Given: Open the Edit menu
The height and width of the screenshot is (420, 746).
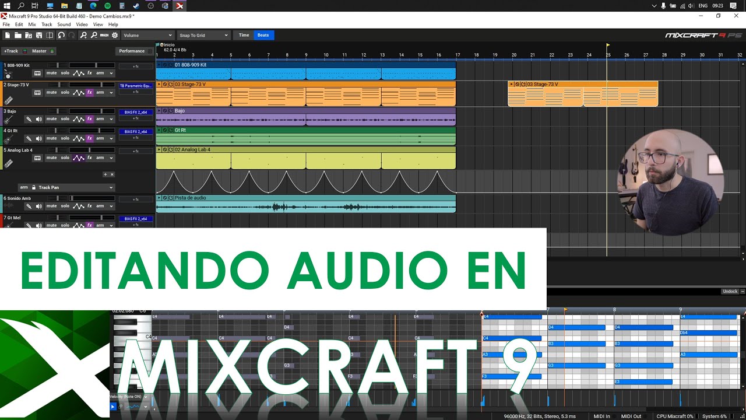Looking at the screenshot, I should (x=19, y=24).
